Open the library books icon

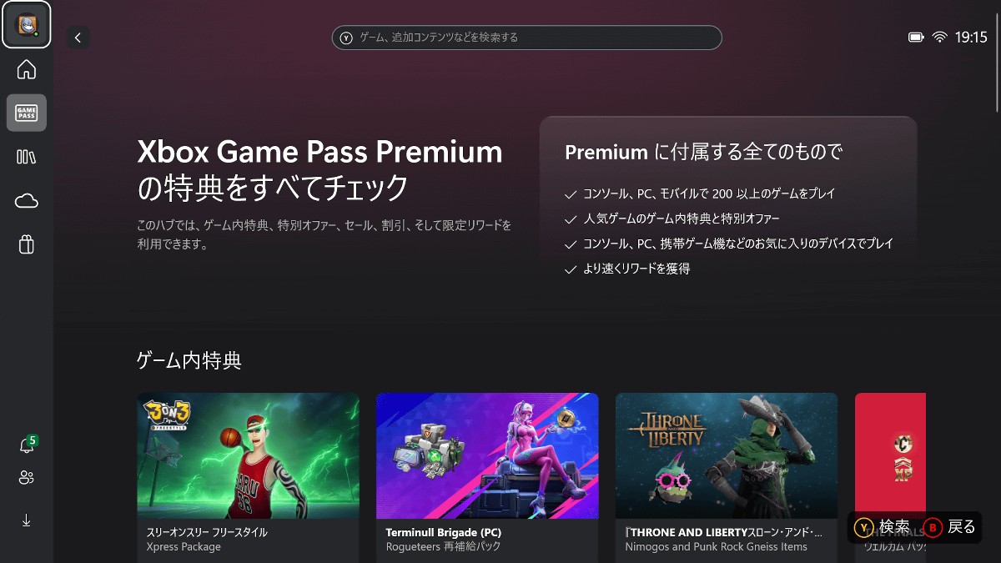coord(27,157)
